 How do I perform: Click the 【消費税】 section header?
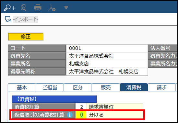click(54, 99)
